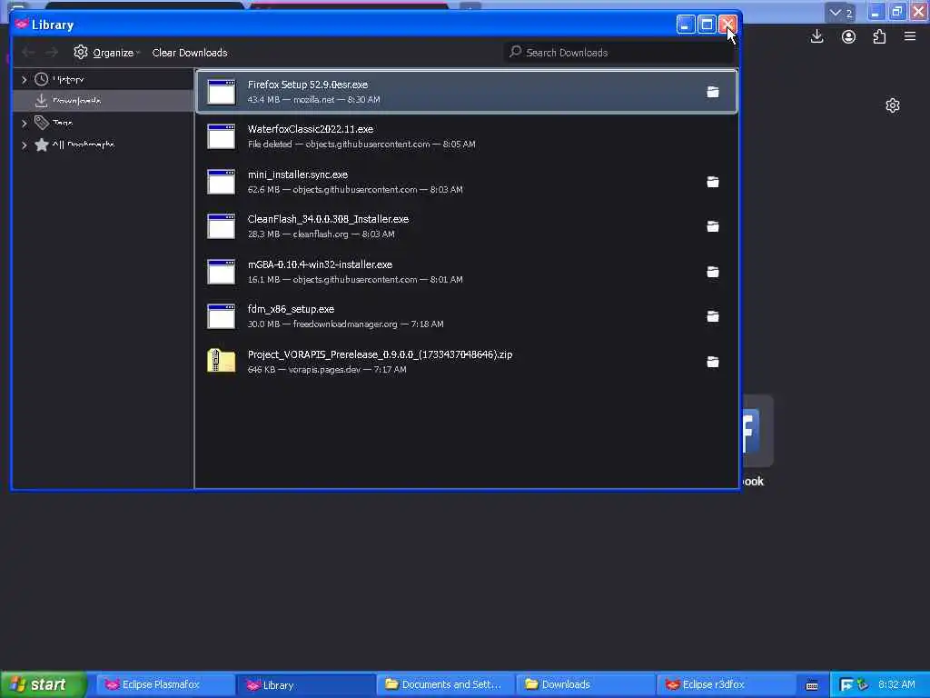The image size is (930, 698).
Task: Expand the All Bookmarks tree node
Action: [25, 145]
